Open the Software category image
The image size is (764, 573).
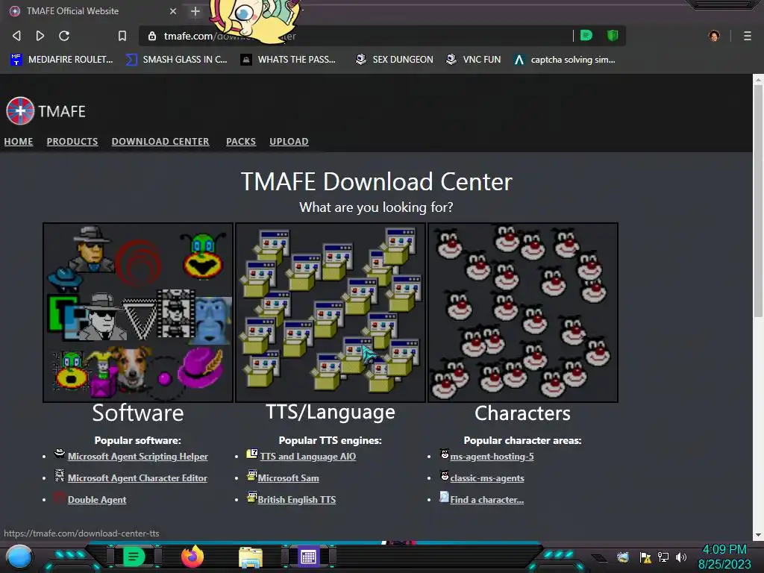pyautogui.click(x=138, y=313)
